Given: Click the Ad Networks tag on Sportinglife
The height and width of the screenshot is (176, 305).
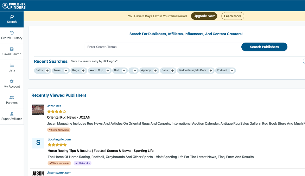Looking at the screenshot, I should pyautogui.click(x=82, y=163).
